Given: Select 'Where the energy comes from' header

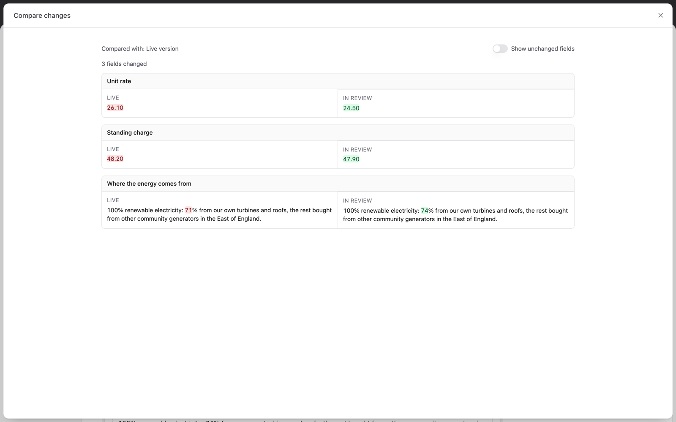Looking at the screenshot, I should pyautogui.click(x=338, y=184).
